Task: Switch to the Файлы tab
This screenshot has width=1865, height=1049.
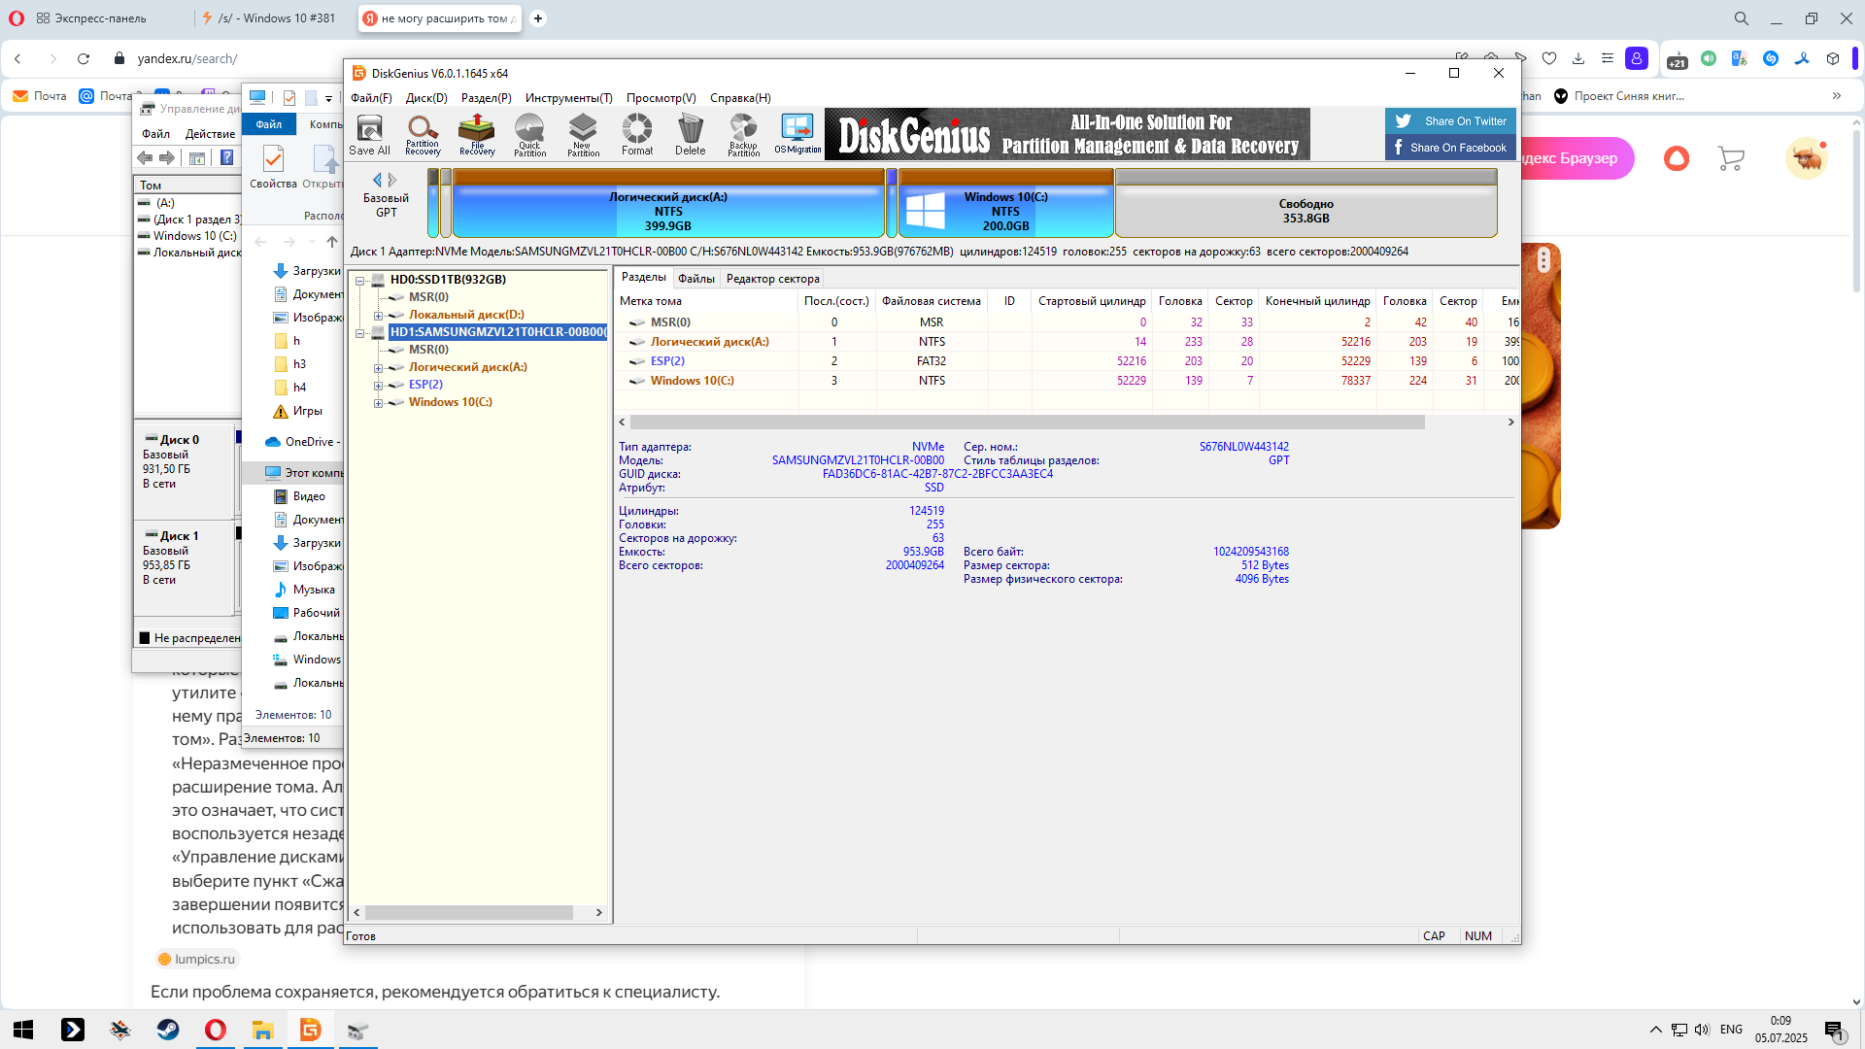Action: point(695,279)
